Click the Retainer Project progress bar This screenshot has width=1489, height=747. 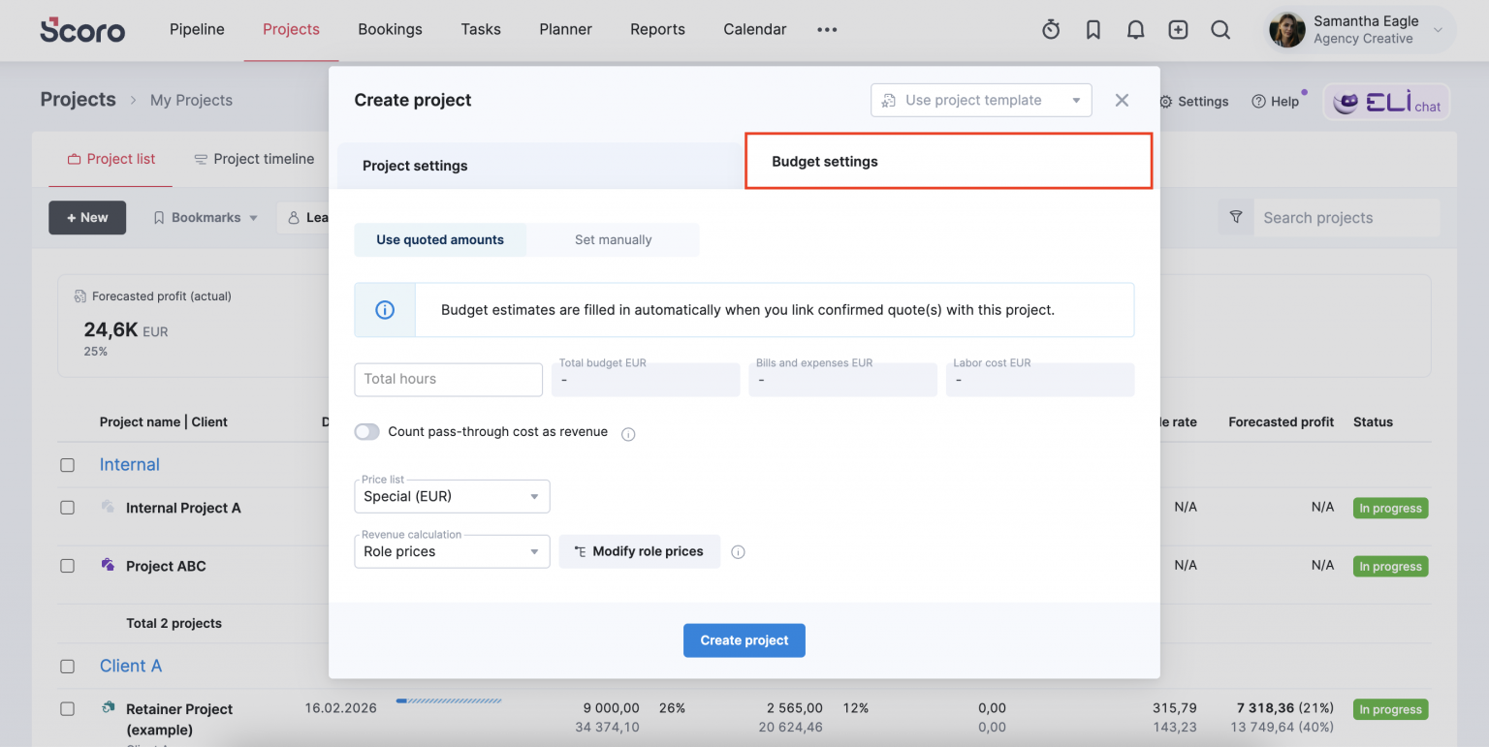448,700
